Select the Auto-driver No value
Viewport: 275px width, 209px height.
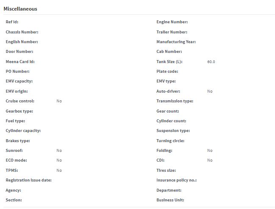(x=210, y=91)
